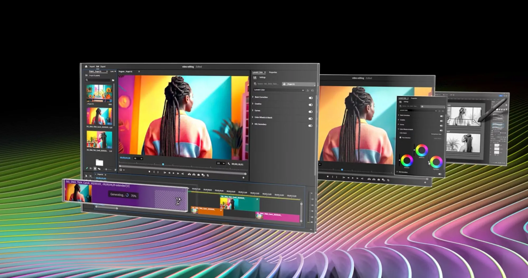Click the Export Frame camera icon
This screenshot has height=278, width=528.
click(x=199, y=174)
